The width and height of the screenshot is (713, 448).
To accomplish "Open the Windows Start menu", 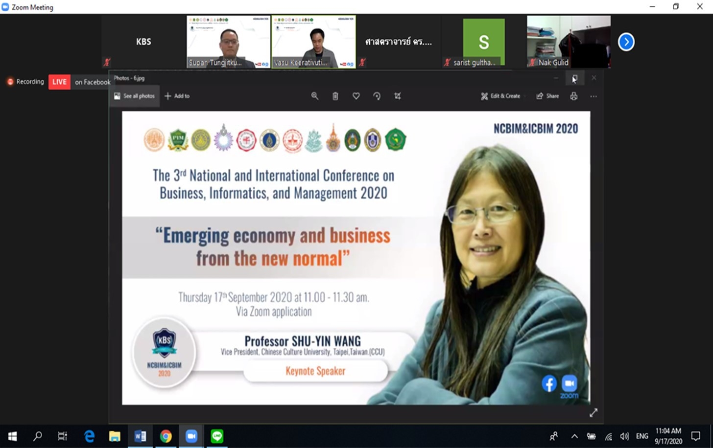I will (12, 436).
